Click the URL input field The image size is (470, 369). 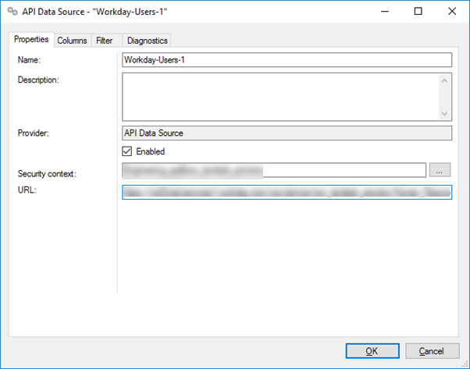point(287,192)
